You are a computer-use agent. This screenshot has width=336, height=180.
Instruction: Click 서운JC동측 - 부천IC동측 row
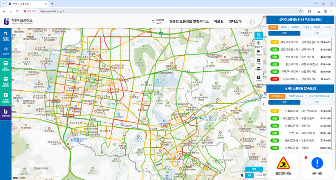(x=300, y=141)
